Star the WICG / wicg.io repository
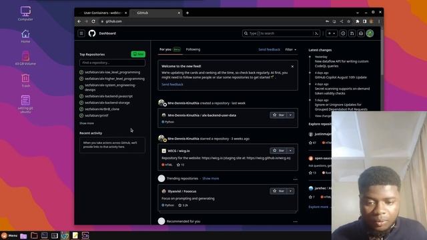The image size is (427, 240). pyautogui.click(x=278, y=151)
